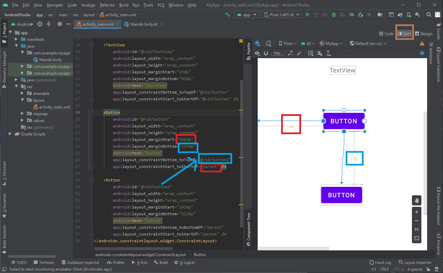
Task: Click the blue help question icon
Action: click(422, 53)
